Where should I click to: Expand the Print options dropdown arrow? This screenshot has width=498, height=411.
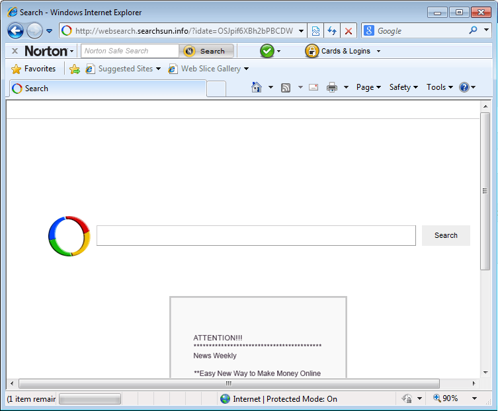(x=346, y=87)
